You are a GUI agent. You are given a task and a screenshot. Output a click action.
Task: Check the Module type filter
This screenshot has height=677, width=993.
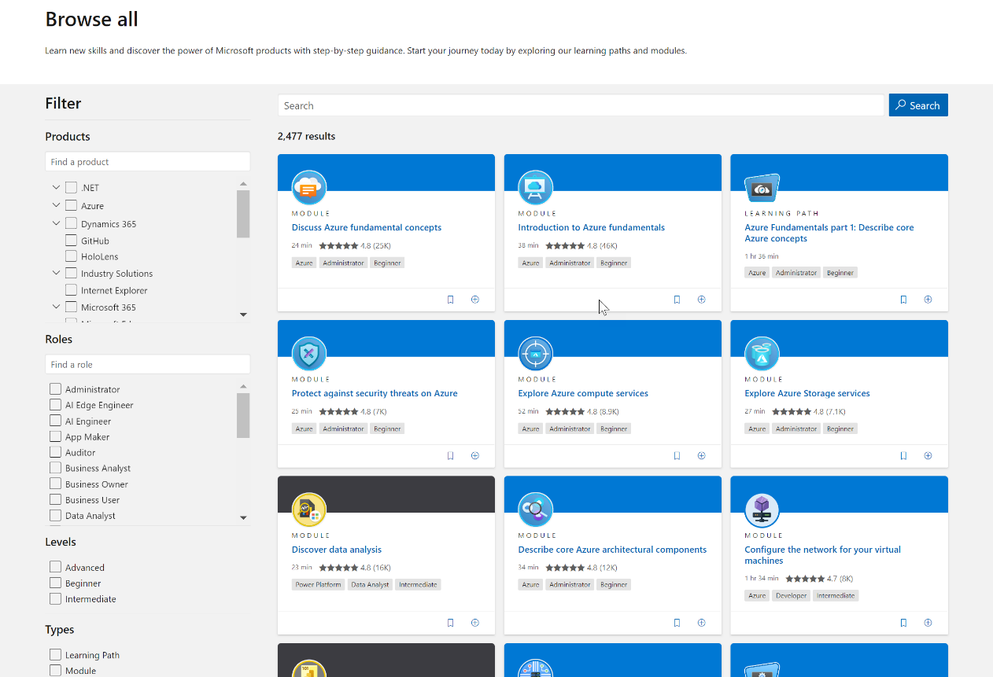[55, 670]
